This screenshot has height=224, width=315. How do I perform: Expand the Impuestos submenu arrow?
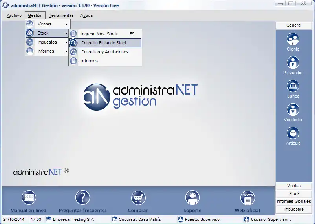[66, 42]
